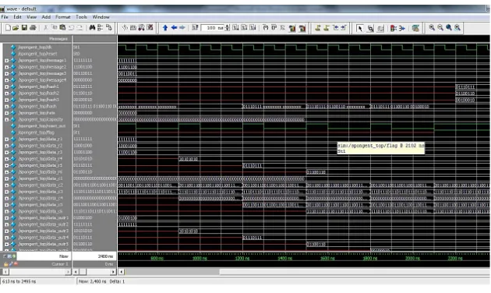Open the Tools menu
Viewport: 491px width, 293px height.
tap(81, 17)
